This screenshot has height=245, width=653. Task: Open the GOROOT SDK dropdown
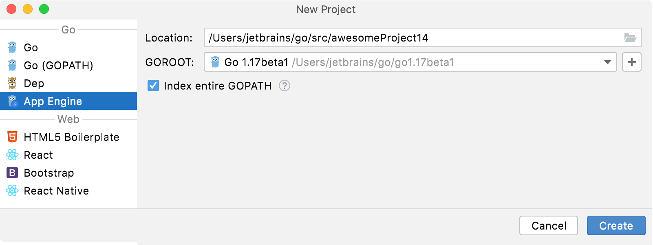(x=608, y=62)
